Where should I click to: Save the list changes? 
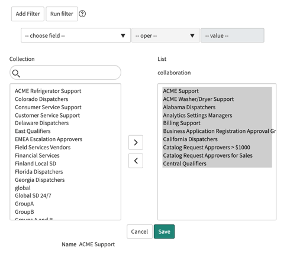[164, 231]
